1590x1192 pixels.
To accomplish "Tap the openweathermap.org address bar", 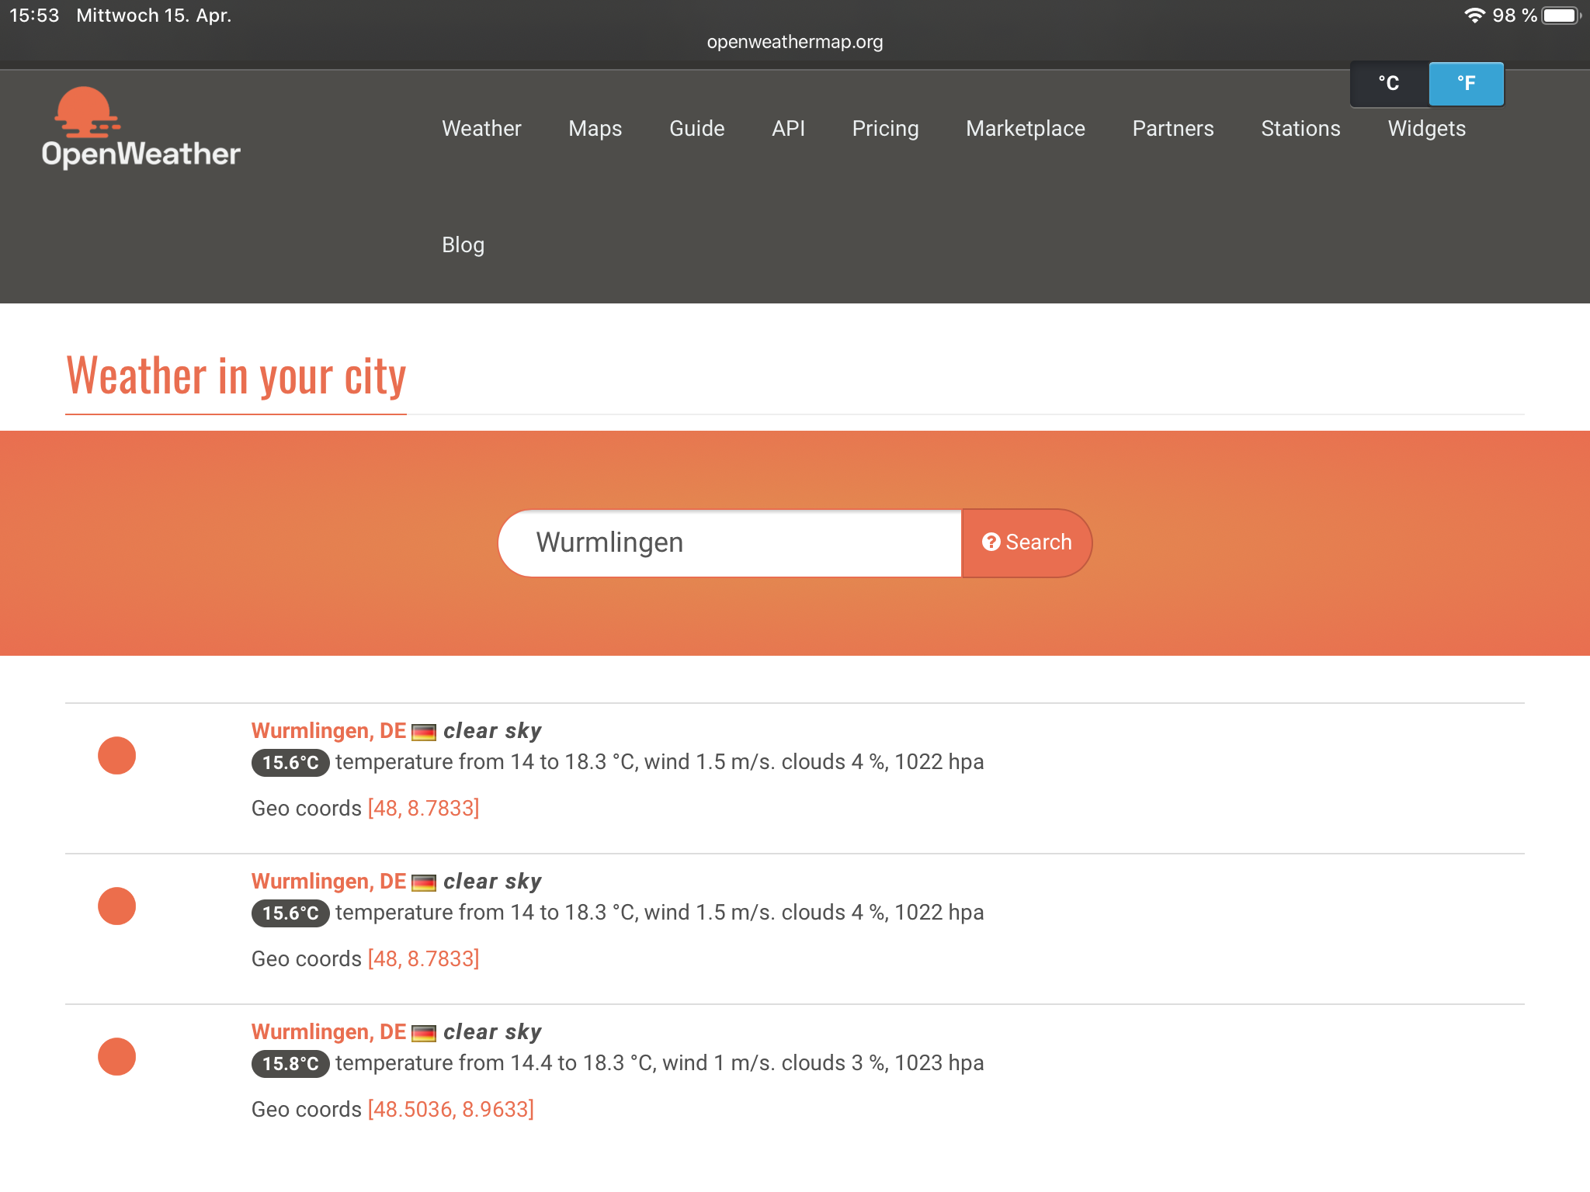I will point(794,42).
